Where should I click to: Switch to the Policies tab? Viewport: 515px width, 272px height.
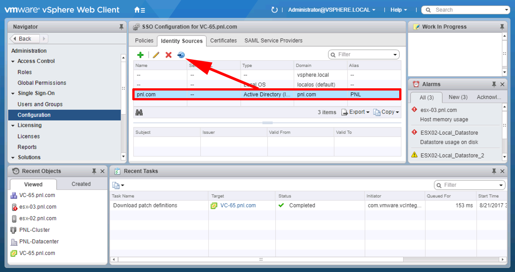[x=144, y=41]
